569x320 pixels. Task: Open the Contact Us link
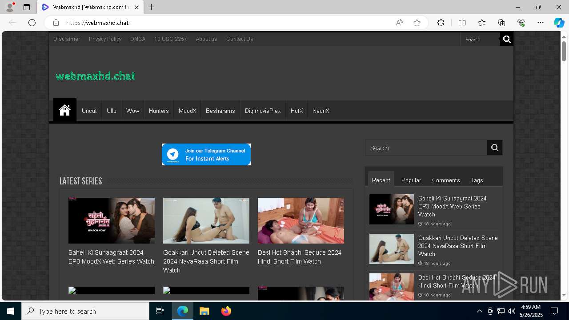click(240, 39)
